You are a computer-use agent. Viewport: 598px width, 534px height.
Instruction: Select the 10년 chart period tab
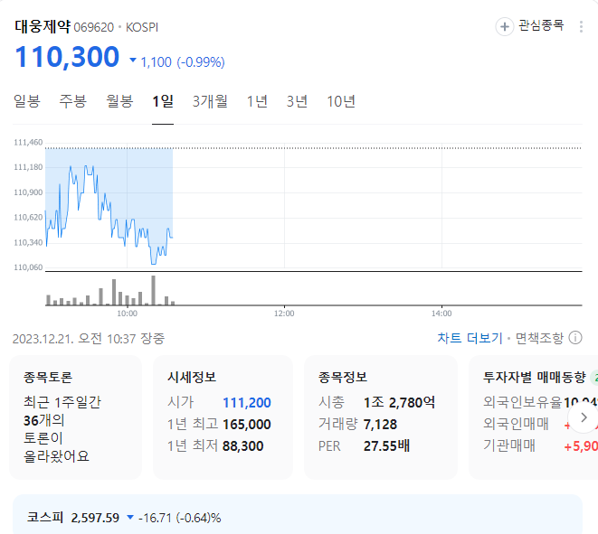341,101
